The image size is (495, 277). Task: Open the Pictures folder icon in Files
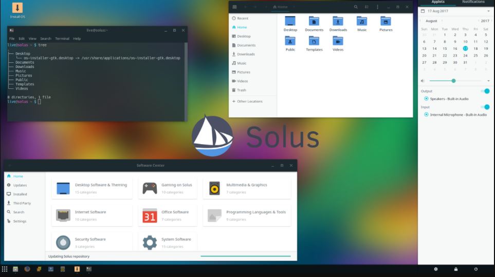(x=386, y=22)
